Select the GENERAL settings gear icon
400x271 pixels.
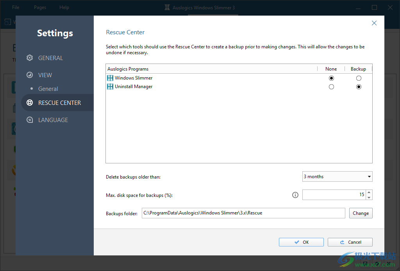[29, 57]
